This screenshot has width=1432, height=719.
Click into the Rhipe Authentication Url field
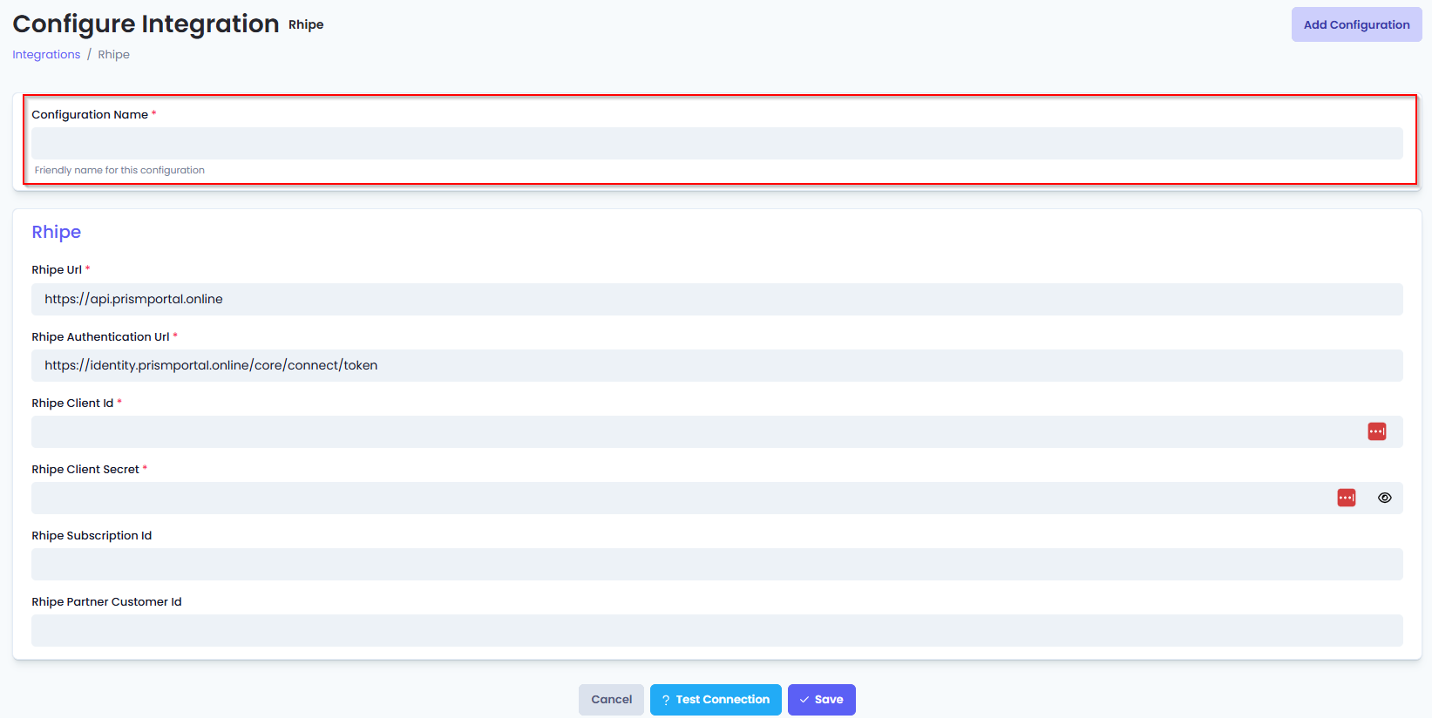click(x=716, y=365)
